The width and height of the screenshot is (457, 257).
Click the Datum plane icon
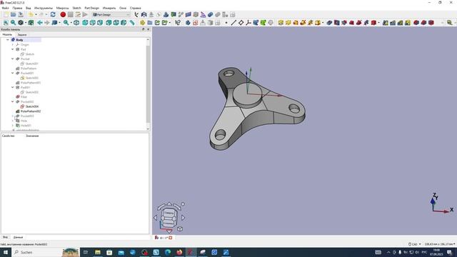click(x=241, y=23)
